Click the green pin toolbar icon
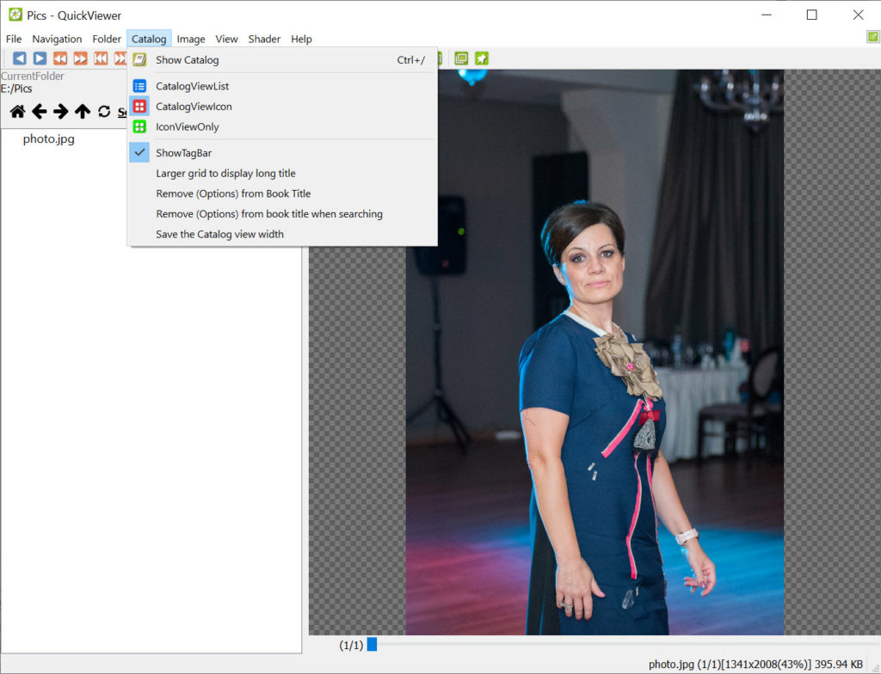The width and height of the screenshot is (881, 674). point(482,58)
